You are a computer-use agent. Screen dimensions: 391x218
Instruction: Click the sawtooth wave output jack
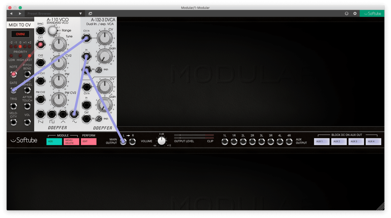[41, 114]
